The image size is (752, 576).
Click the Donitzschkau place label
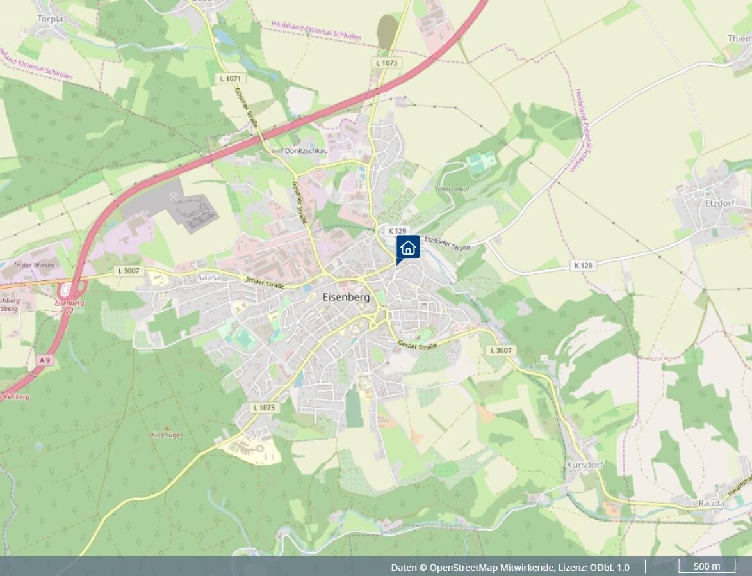pos(306,151)
